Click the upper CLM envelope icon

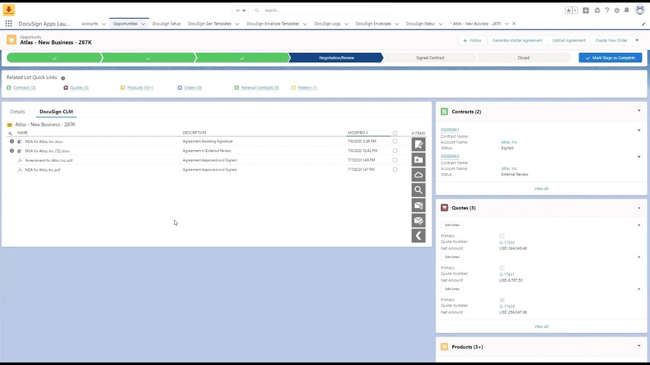[x=418, y=205]
